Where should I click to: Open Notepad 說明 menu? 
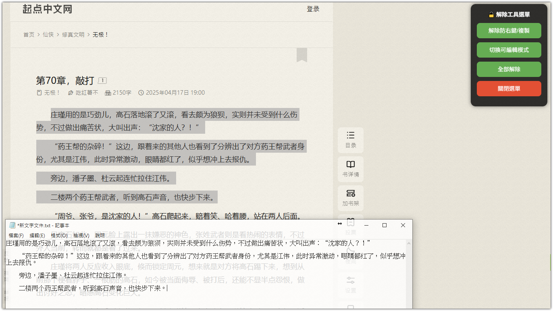[x=100, y=235]
